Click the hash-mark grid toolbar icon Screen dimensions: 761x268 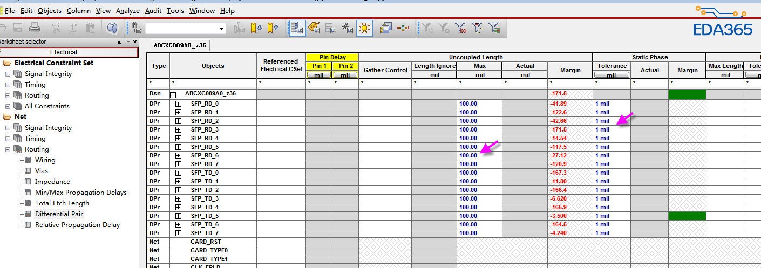coord(348,28)
